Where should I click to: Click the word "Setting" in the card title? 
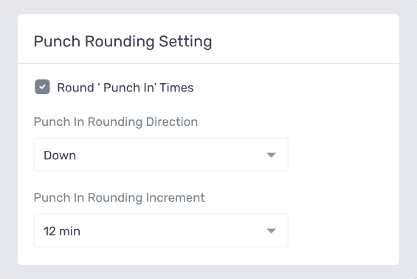coord(185,42)
